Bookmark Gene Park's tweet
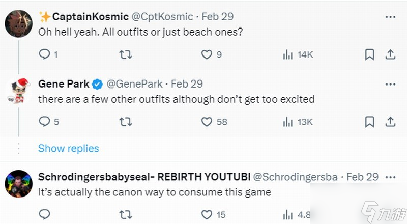Screen dimensions: 407x224 (370, 122)
